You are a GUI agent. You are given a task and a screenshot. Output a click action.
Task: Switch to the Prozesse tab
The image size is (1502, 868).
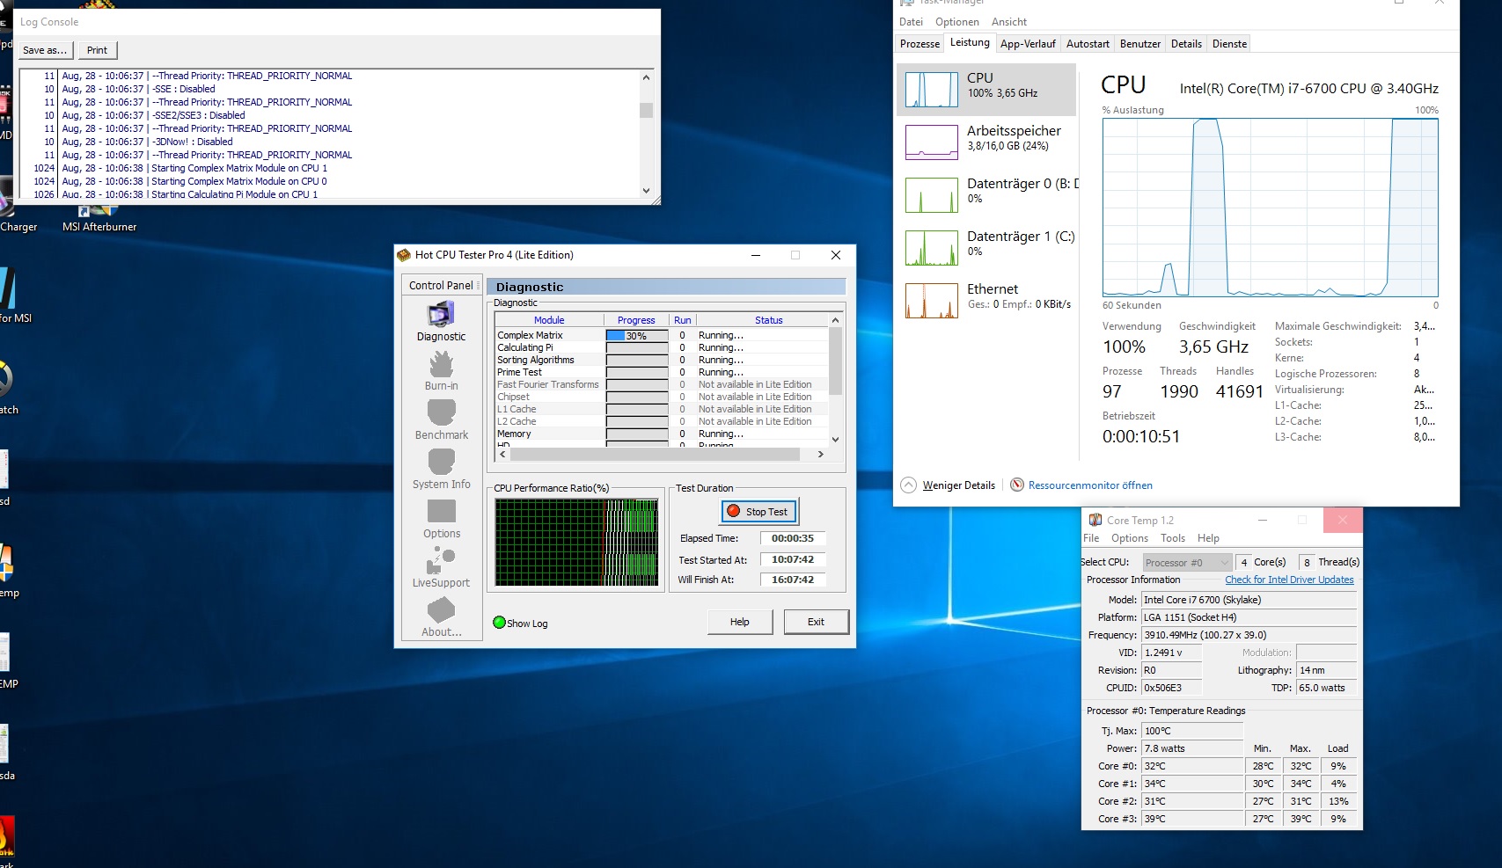click(x=920, y=44)
